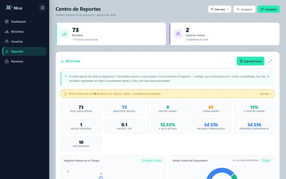The image size is (286, 179).
Task: Click the Dentro Ahora stat card
Action: tap(167, 109)
